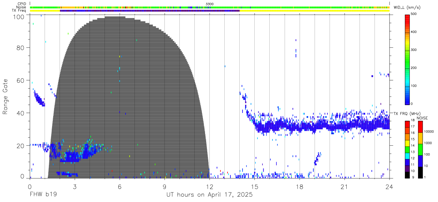Select the CPID value 3300
The image size is (438, 202).
(x=209, y=4)
